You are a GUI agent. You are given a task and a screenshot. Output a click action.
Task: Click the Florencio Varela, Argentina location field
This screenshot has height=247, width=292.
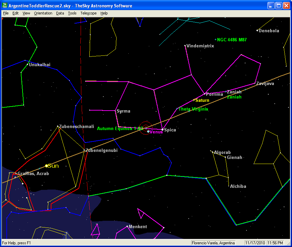(213, 243)
